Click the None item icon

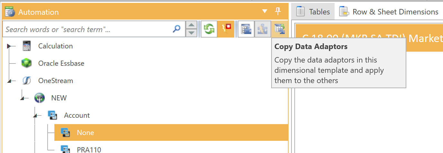click(x=65, y=132)
